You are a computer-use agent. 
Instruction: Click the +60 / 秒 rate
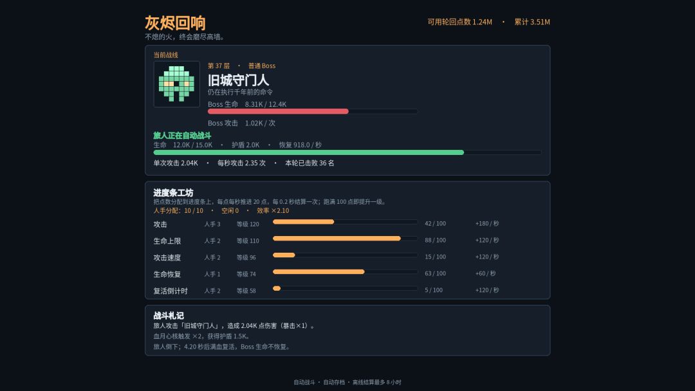click(485, 273)
